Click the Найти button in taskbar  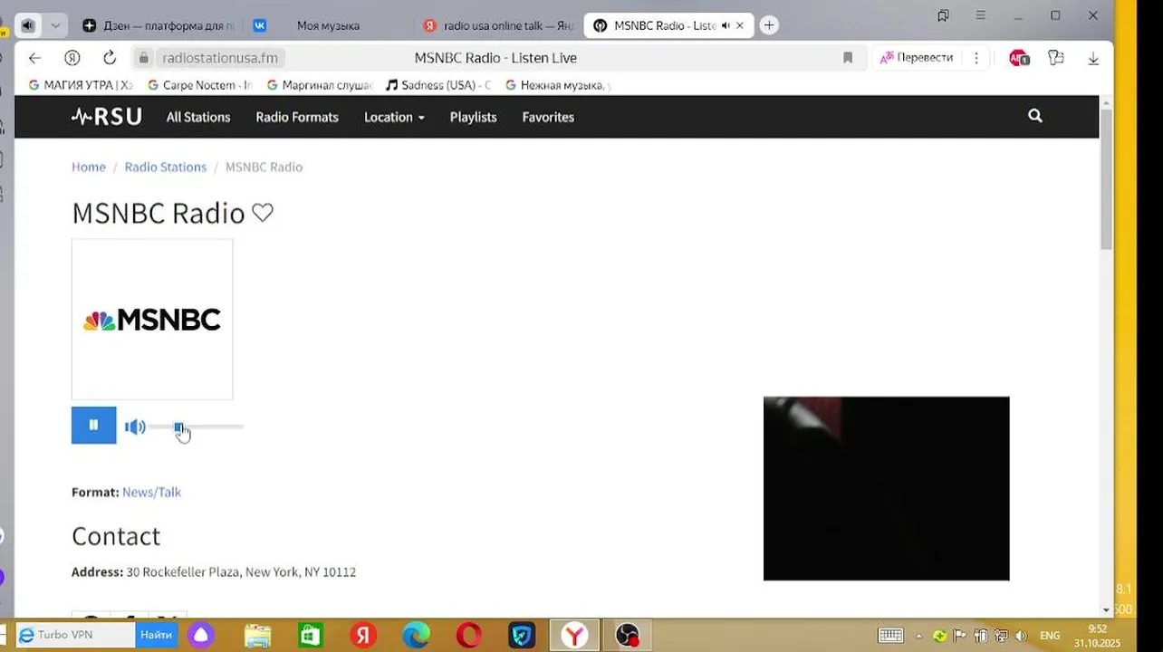[157, 635]
